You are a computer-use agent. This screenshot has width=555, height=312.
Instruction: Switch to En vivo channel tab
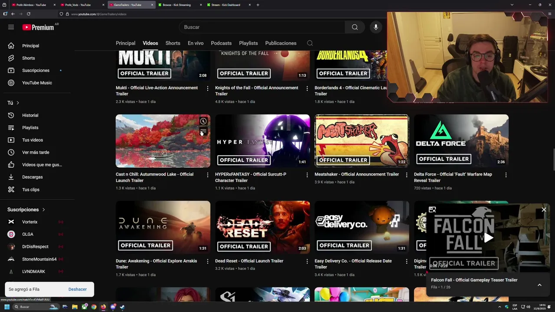(x=196, y=43)
